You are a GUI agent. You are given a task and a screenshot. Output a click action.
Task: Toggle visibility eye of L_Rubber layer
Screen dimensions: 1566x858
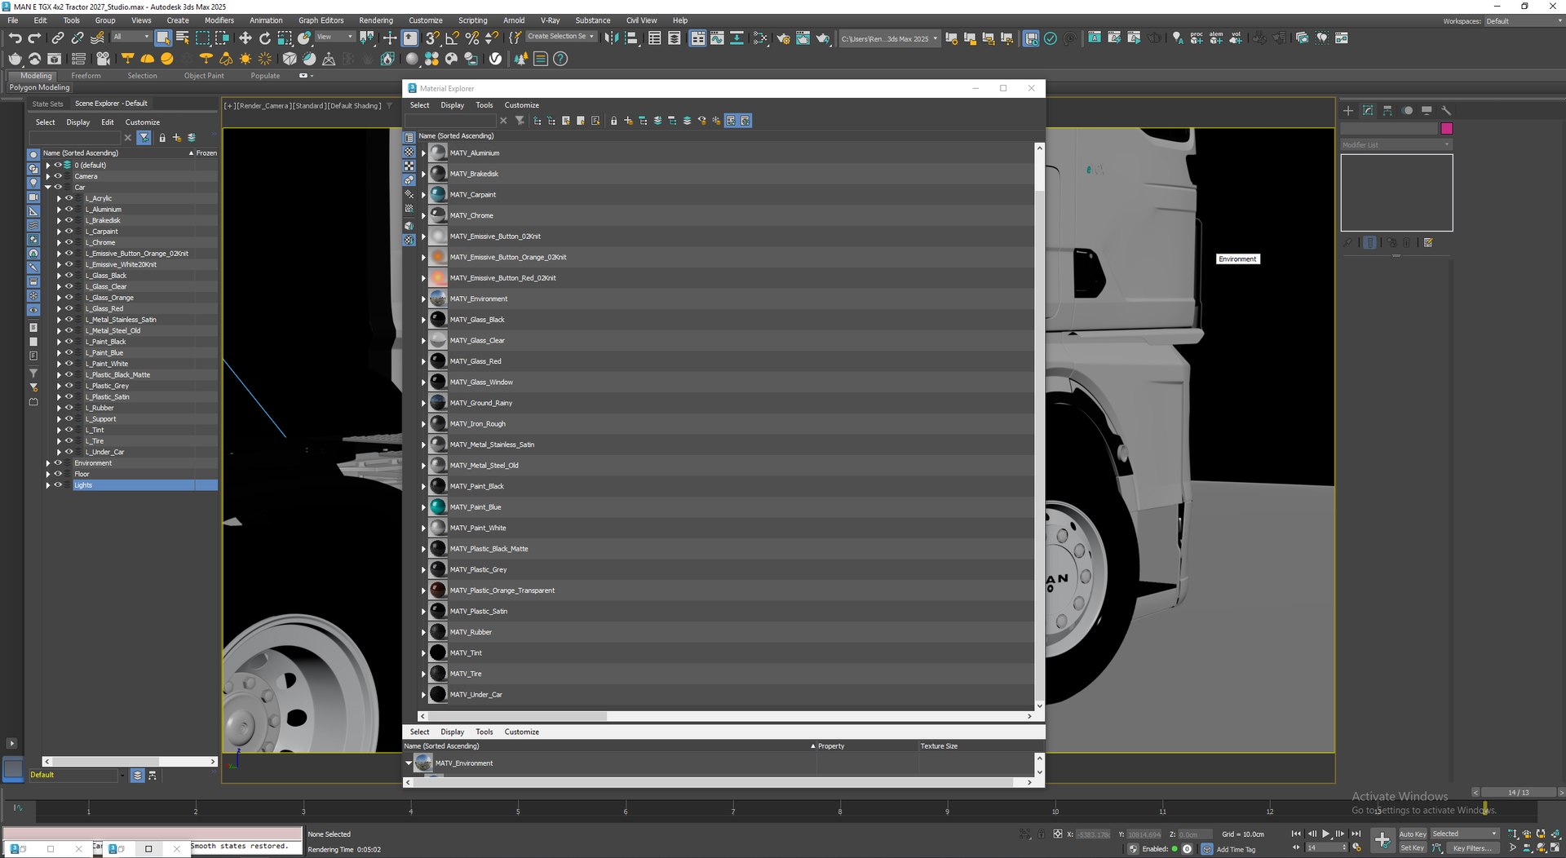tap(69, 408)
